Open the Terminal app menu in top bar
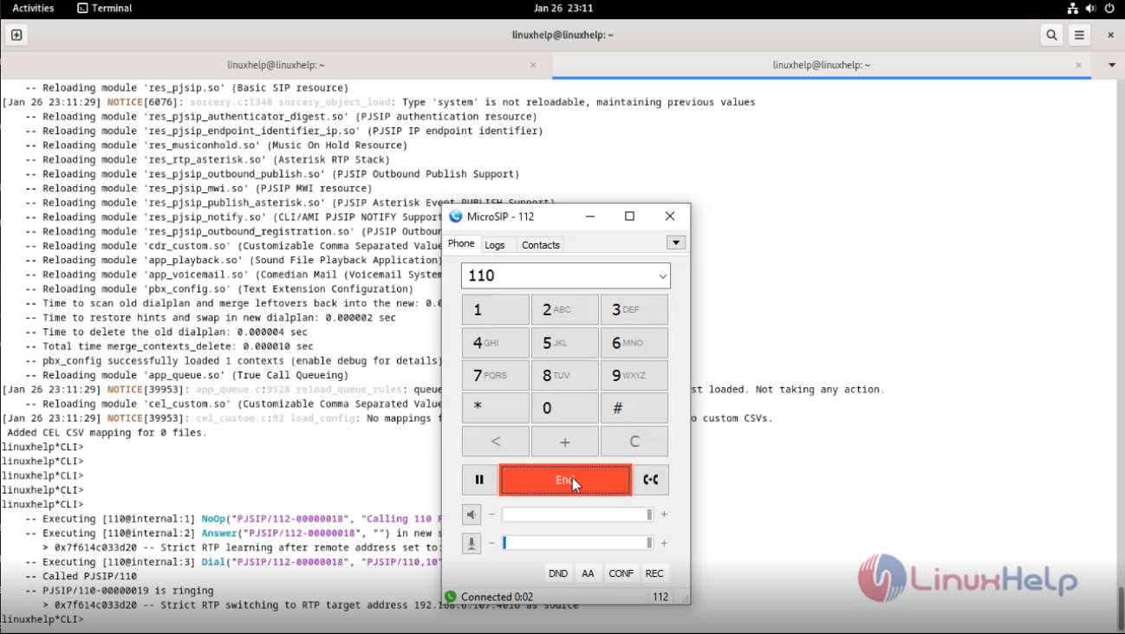The image size is (1125, 634). [x=105, y=8]
